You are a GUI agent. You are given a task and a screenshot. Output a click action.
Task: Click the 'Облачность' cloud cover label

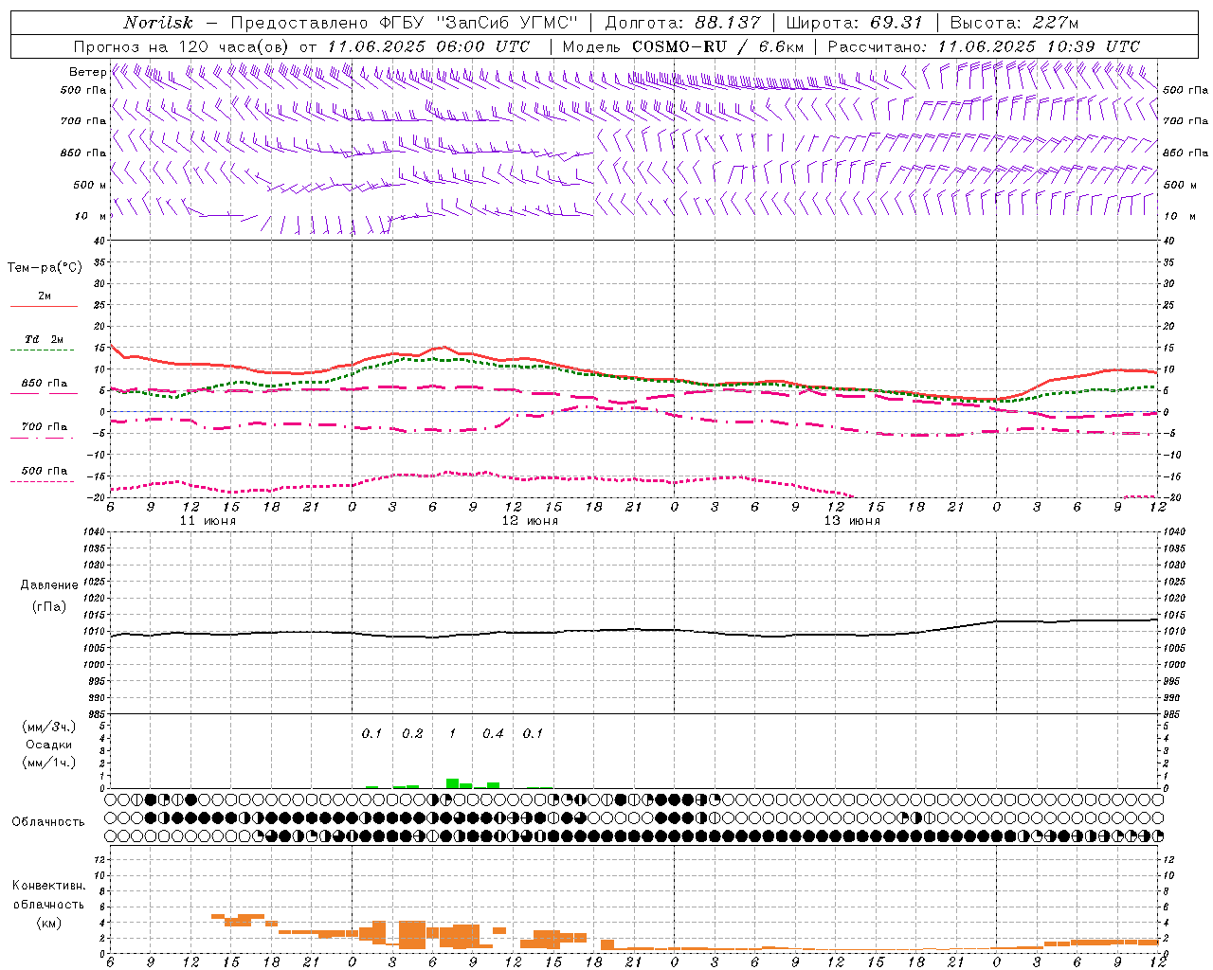pos(47,822)
